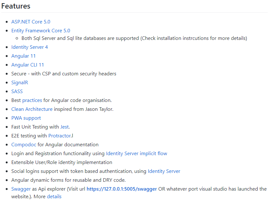Image resolution: width=276 pixels, height=202 pixels.
Task: Open the Protractor link
Action: (59, 136)
